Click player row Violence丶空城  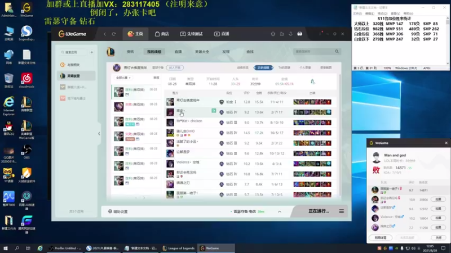250,164
